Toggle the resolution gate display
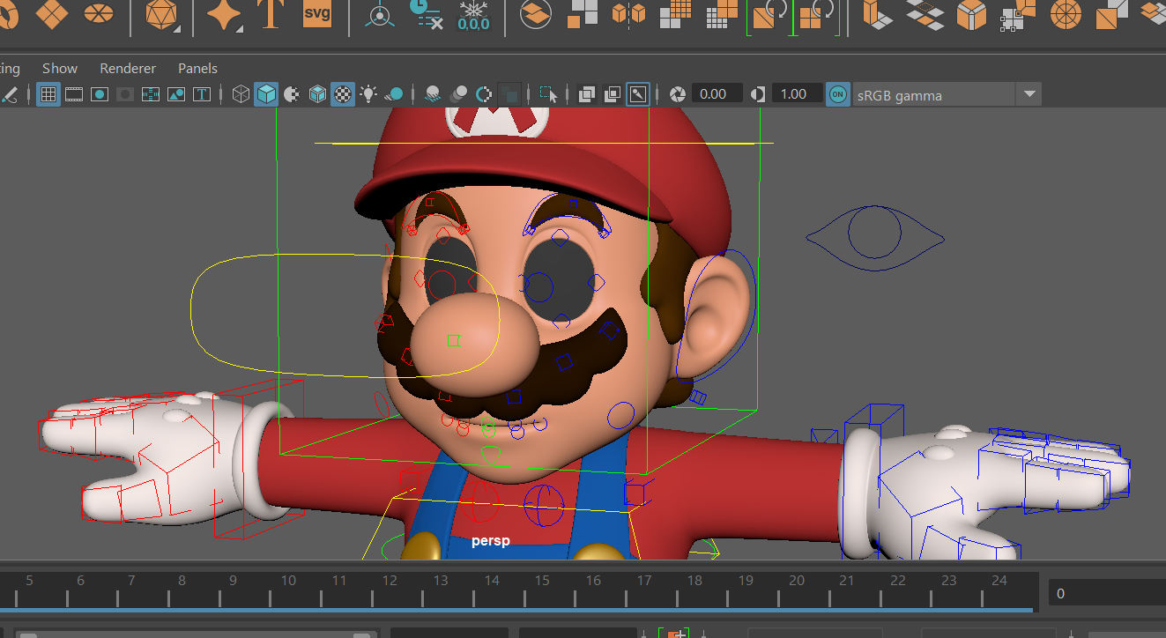 coord(100,94)
